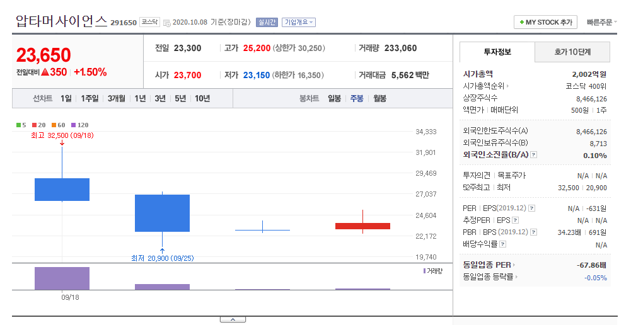The width and height of the screenshot is (631, 325).
Task: Select the 10년 line chart period
Action: [x=202, y=98]
